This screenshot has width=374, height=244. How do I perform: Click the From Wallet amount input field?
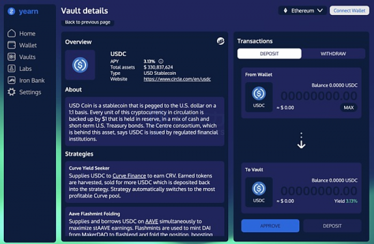(318, 96)
